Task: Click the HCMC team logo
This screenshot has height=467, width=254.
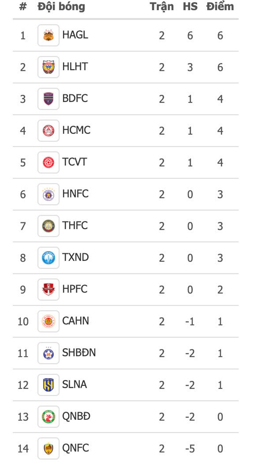Action: [x=48, y=131]
